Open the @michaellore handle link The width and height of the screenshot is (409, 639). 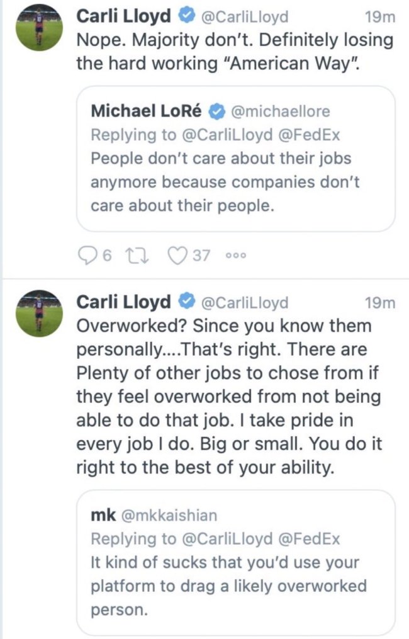click(x=281, y=112)
